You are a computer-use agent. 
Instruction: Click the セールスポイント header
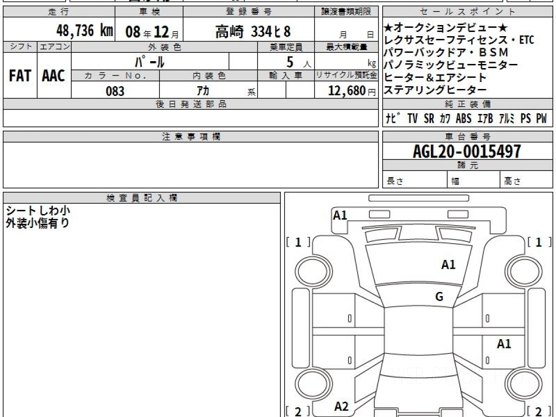[x=468, y=12]
